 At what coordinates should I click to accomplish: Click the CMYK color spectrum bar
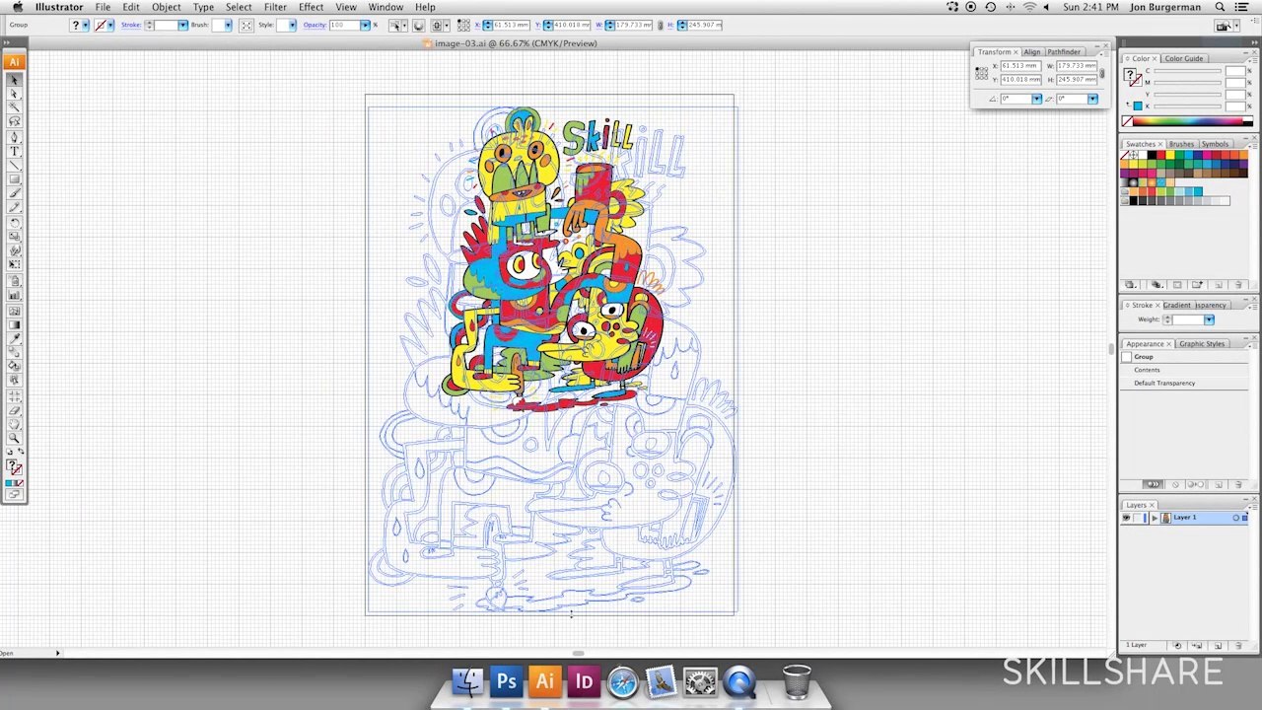click(x=1187, y=121)
